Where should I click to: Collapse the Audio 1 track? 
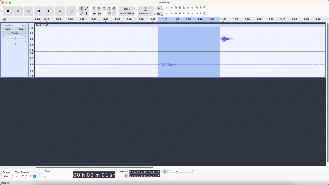(x=23, y=25)
